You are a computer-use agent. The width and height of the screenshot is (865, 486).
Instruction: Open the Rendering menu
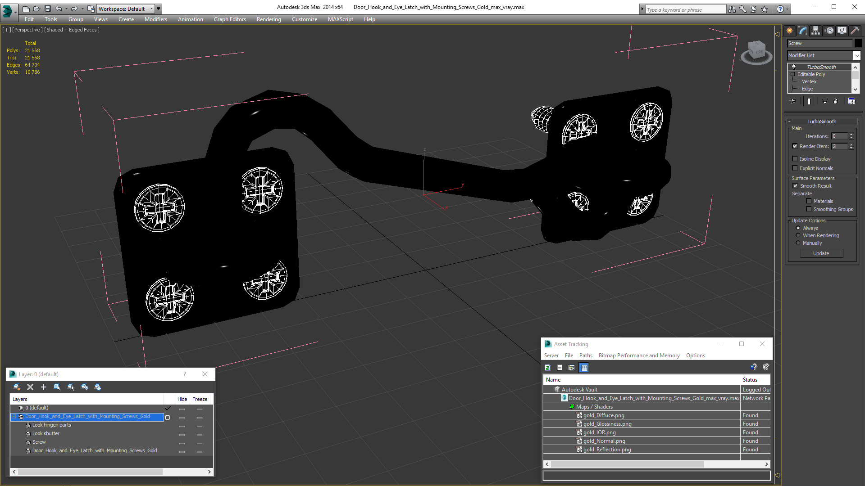pyautogui.click(x=269, y=19)
